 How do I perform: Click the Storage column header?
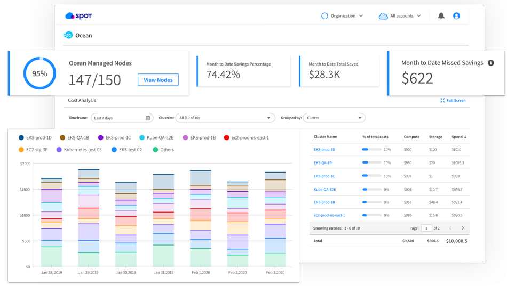point(435,137)
